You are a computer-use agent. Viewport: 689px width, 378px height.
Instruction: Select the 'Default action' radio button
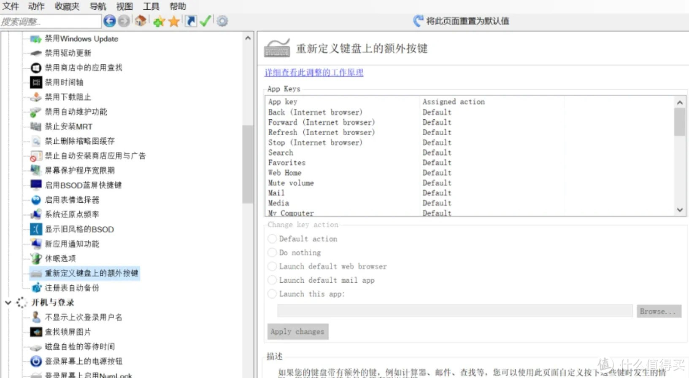[x=273, y=239]
